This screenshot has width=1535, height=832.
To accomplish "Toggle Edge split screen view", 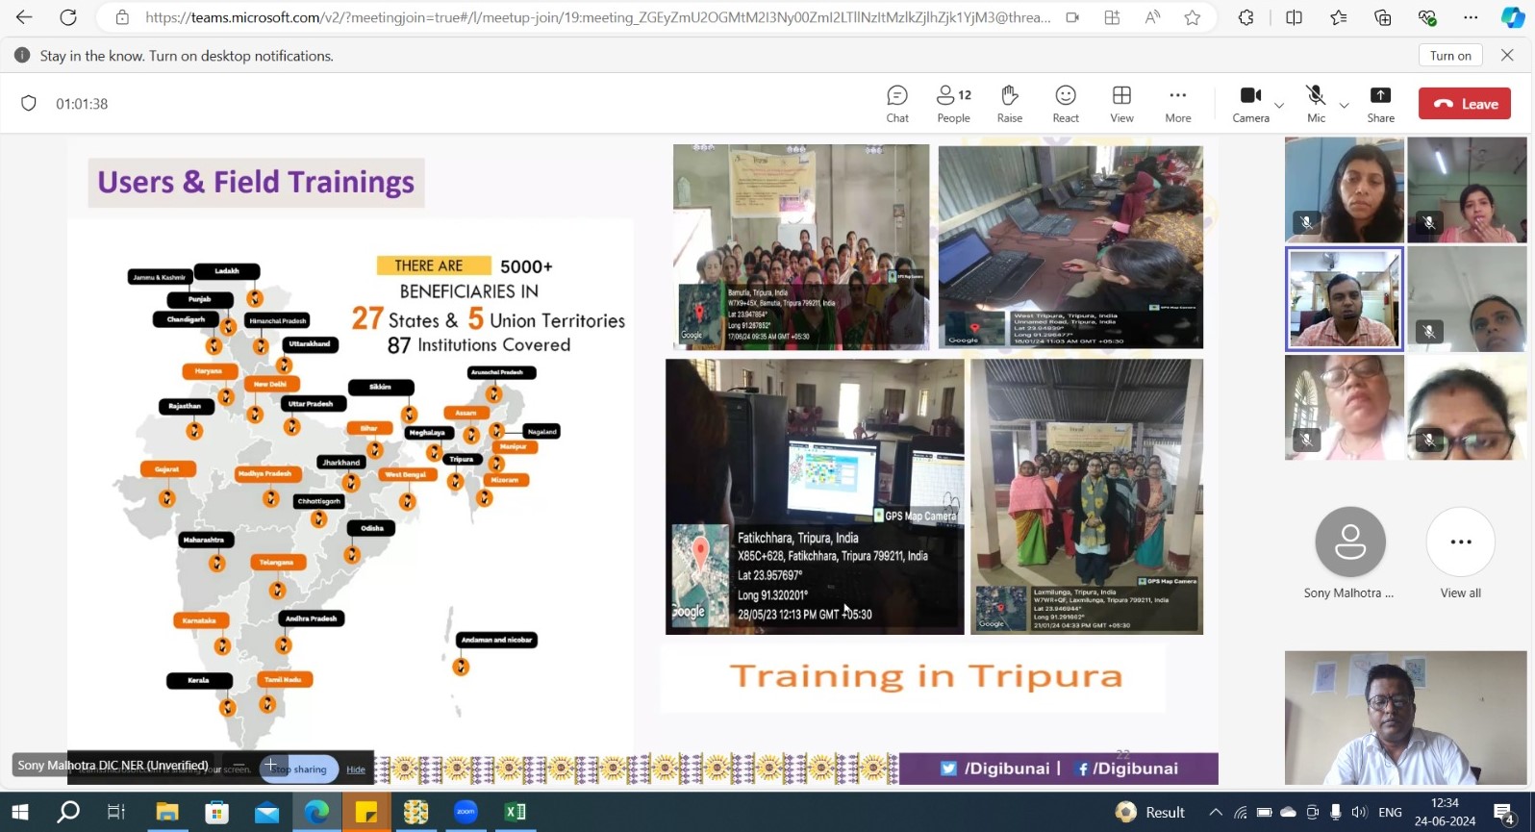I will tap(1294, 17).
